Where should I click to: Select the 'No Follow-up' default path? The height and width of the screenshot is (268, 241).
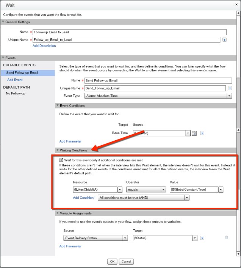click(x=16, y=93)
